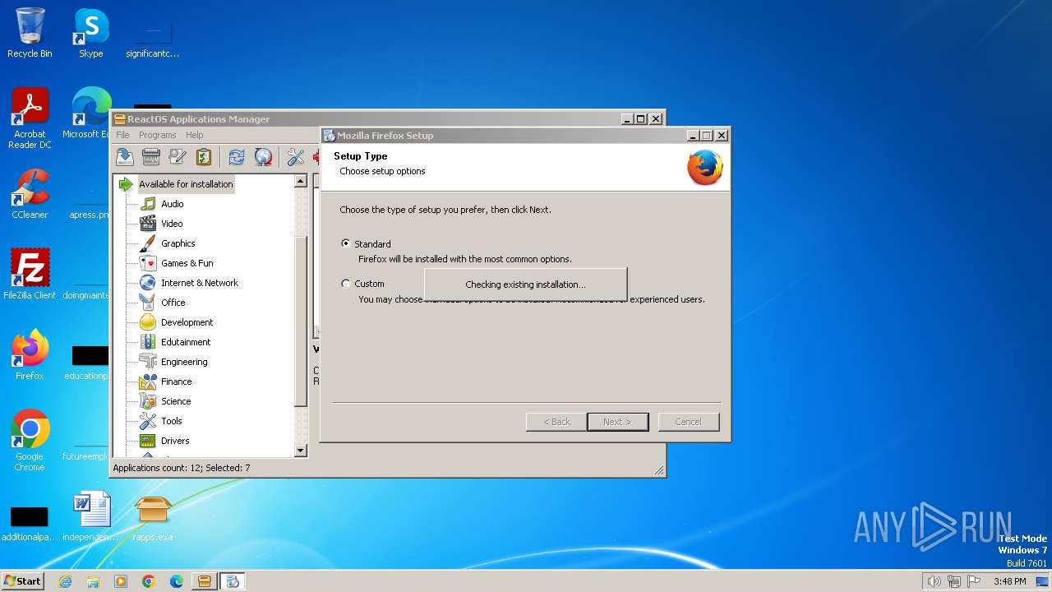
Task: Select the rapps.exe desktop icon
Action: (153, 517)
